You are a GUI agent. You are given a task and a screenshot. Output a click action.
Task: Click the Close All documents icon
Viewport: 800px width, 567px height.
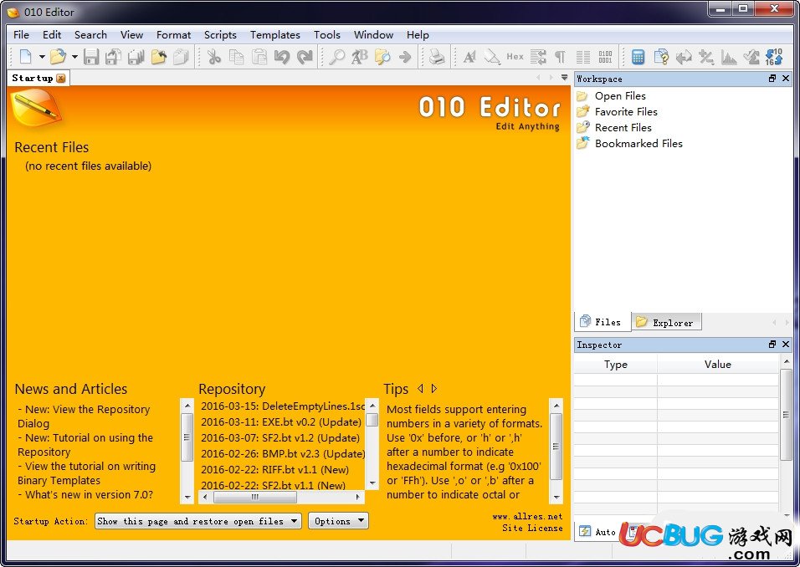click(181, 57)
